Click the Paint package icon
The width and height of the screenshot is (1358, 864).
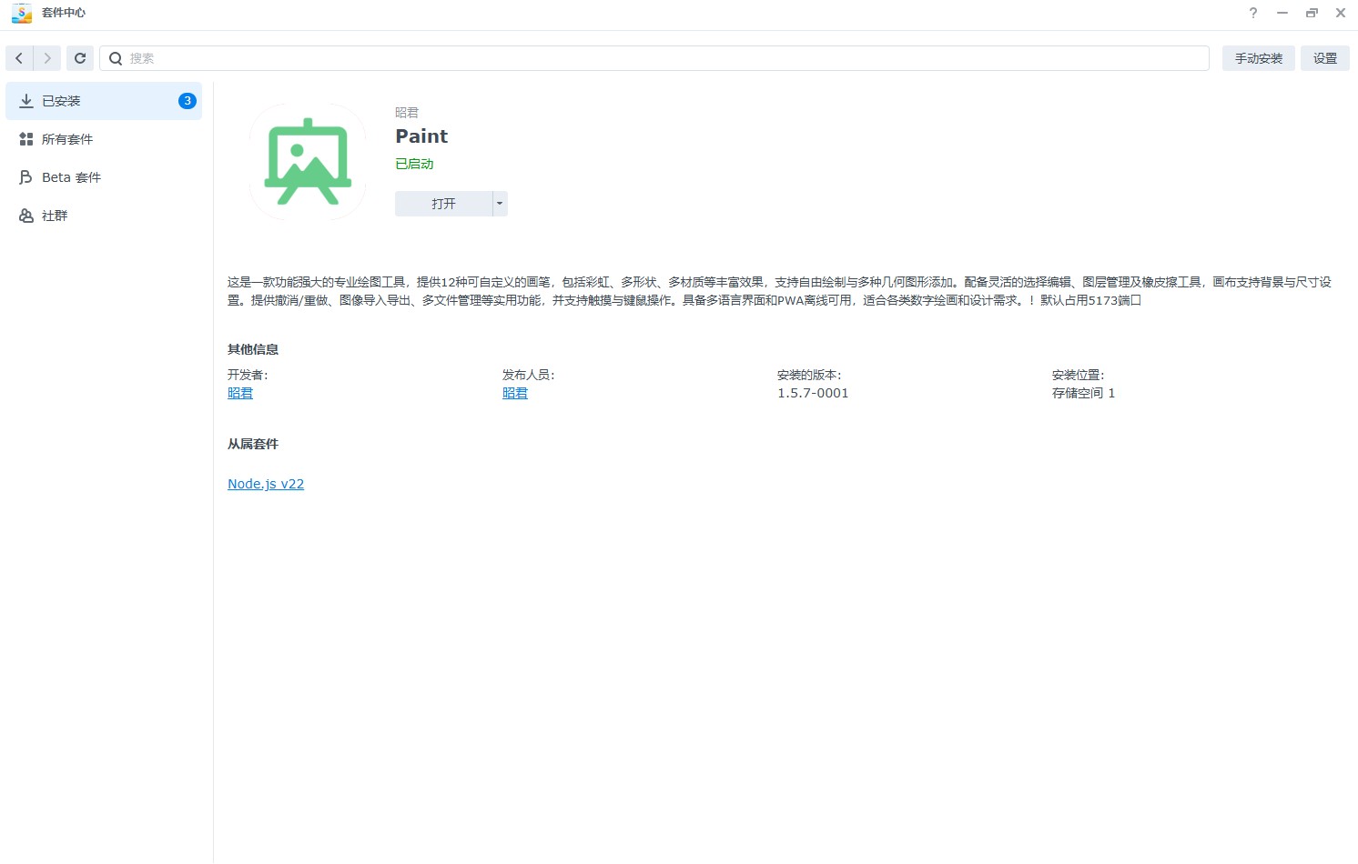[x=308, y=161]
